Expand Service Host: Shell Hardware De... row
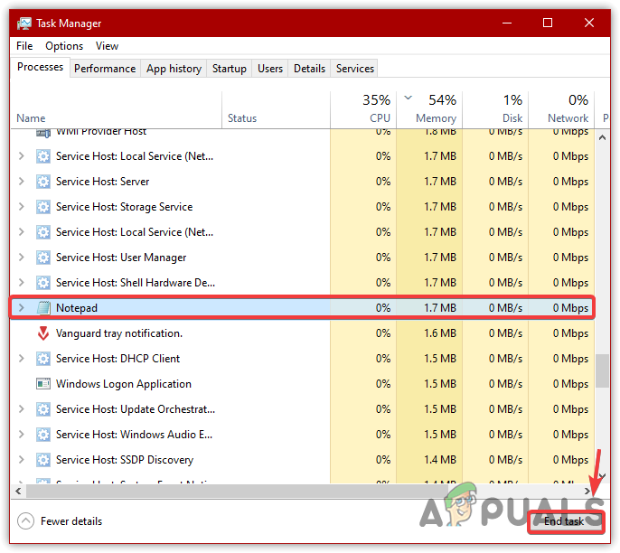 tap(22, 283)
